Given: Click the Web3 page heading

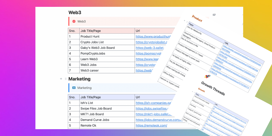Looking at the screenshot, I should click(75, 12).
